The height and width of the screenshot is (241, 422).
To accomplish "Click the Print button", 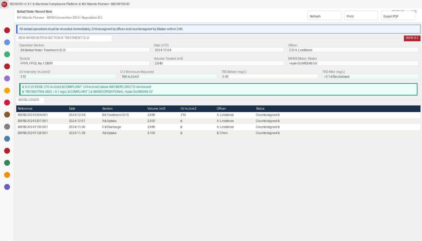I will coord(361,16).
